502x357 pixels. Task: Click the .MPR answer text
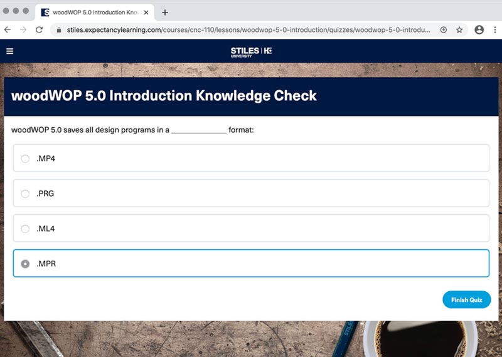[x=46, y=264]
